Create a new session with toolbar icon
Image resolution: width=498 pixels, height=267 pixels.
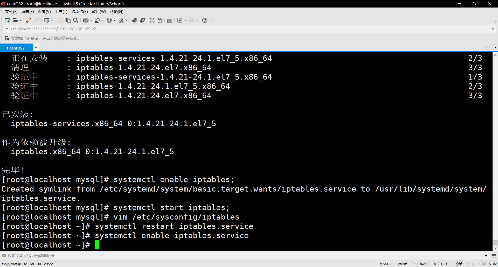pyautogui.click(x=7, y=20)
